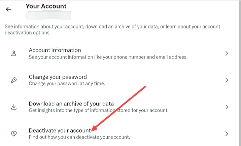Click 'Change your password at any time' text

67,83
